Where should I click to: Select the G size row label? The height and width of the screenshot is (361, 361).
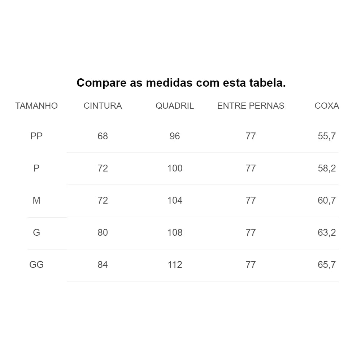36,232
